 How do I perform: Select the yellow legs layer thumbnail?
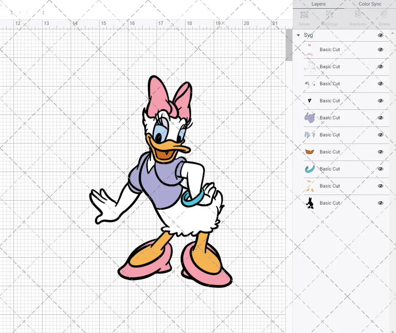click(x=310, y=186)
